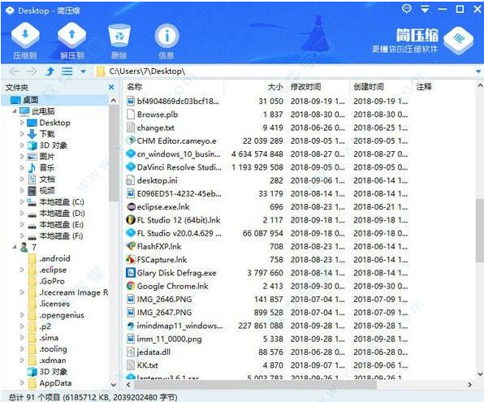Click the back navigation arrow
484x402 pixels.
(15, 71)
